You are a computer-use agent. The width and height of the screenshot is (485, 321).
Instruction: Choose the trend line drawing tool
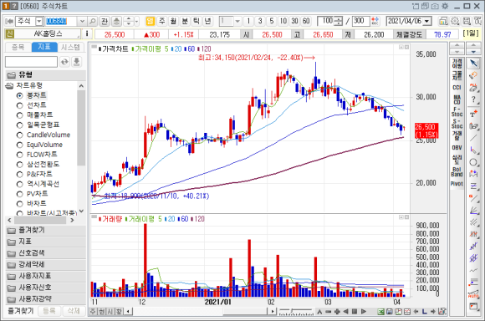tap(473, 137)
